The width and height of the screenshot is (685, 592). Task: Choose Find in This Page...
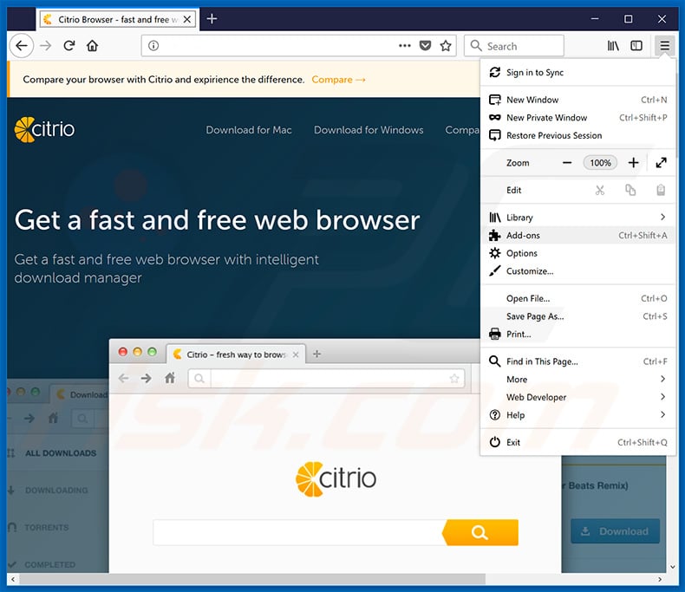click(577, 361)
